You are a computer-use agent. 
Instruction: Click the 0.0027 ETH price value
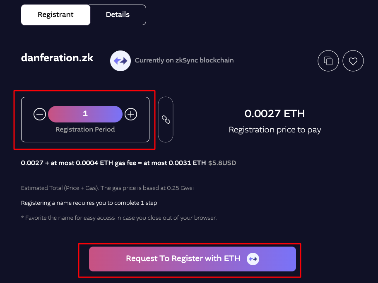point(274,114)
